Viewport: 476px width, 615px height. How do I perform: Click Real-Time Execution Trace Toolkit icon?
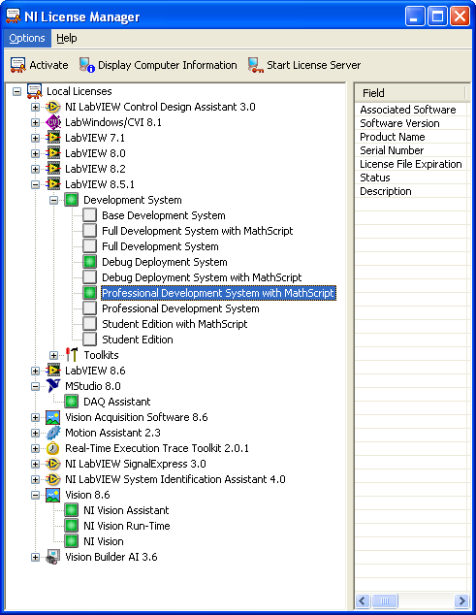tap(53, 448)
